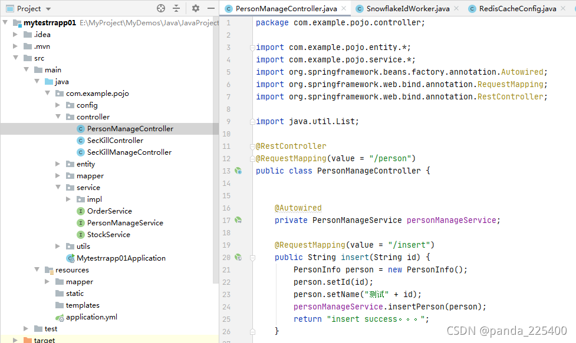This screenshot has width=576, height=343.
Task: Collapse the java source folder
Action: point(37,81)
